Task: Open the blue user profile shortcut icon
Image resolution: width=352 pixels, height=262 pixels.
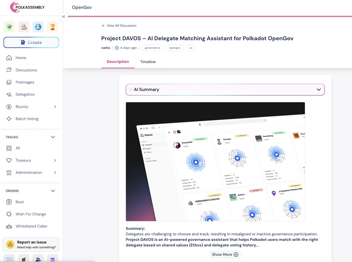Action: coord(38,27)
